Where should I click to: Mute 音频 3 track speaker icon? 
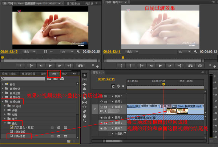point(102,128)
